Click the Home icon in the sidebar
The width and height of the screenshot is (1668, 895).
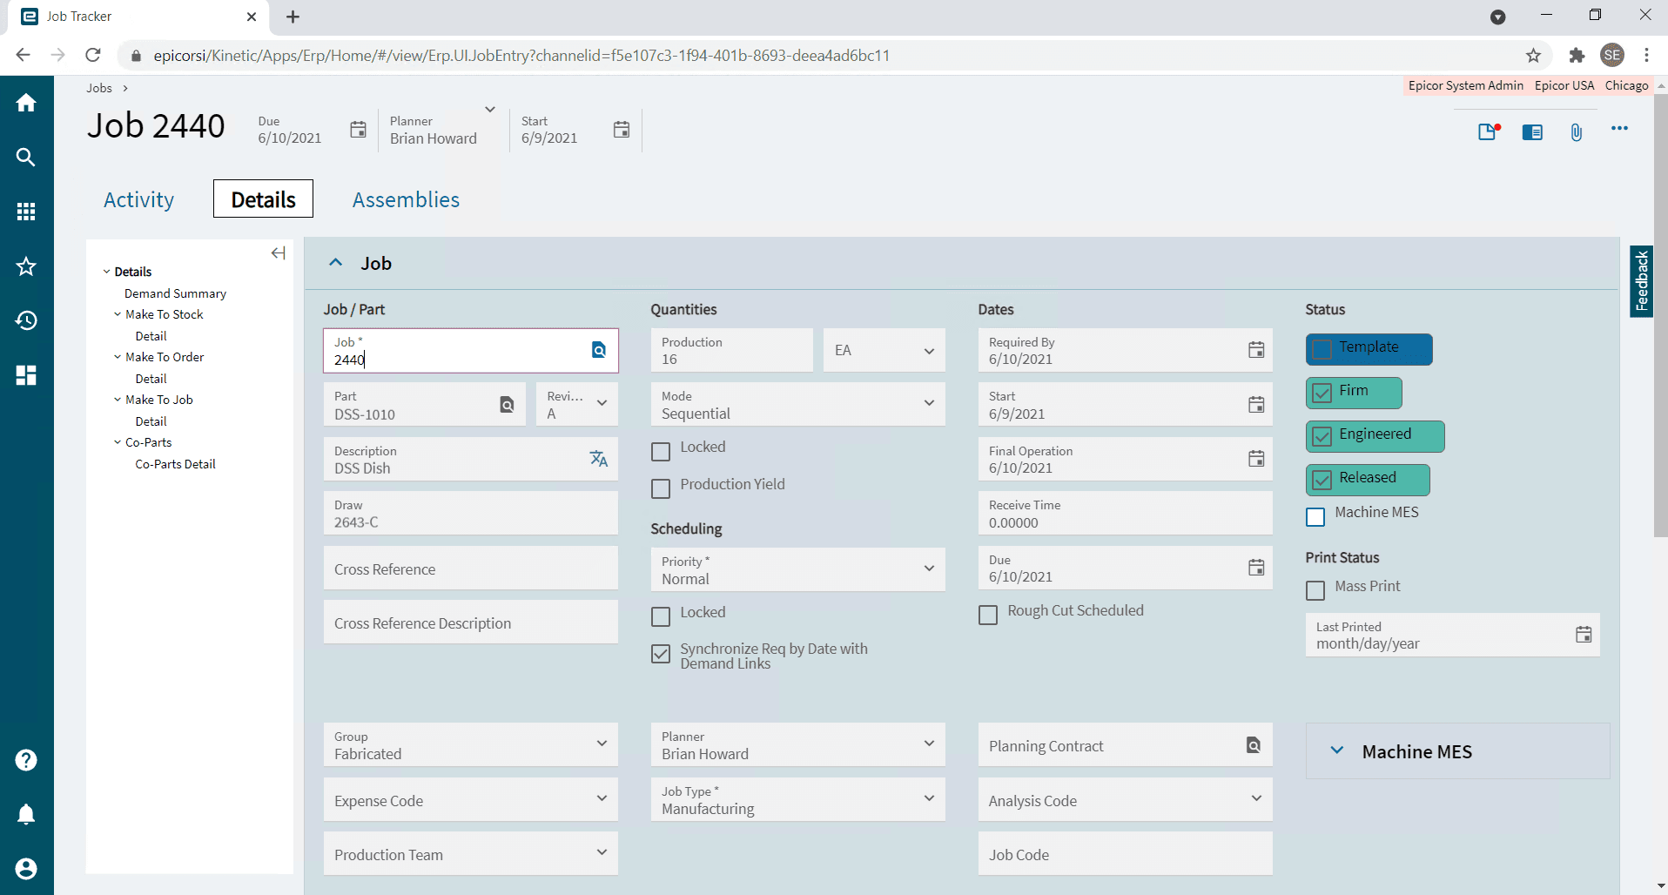click(26, 103)
